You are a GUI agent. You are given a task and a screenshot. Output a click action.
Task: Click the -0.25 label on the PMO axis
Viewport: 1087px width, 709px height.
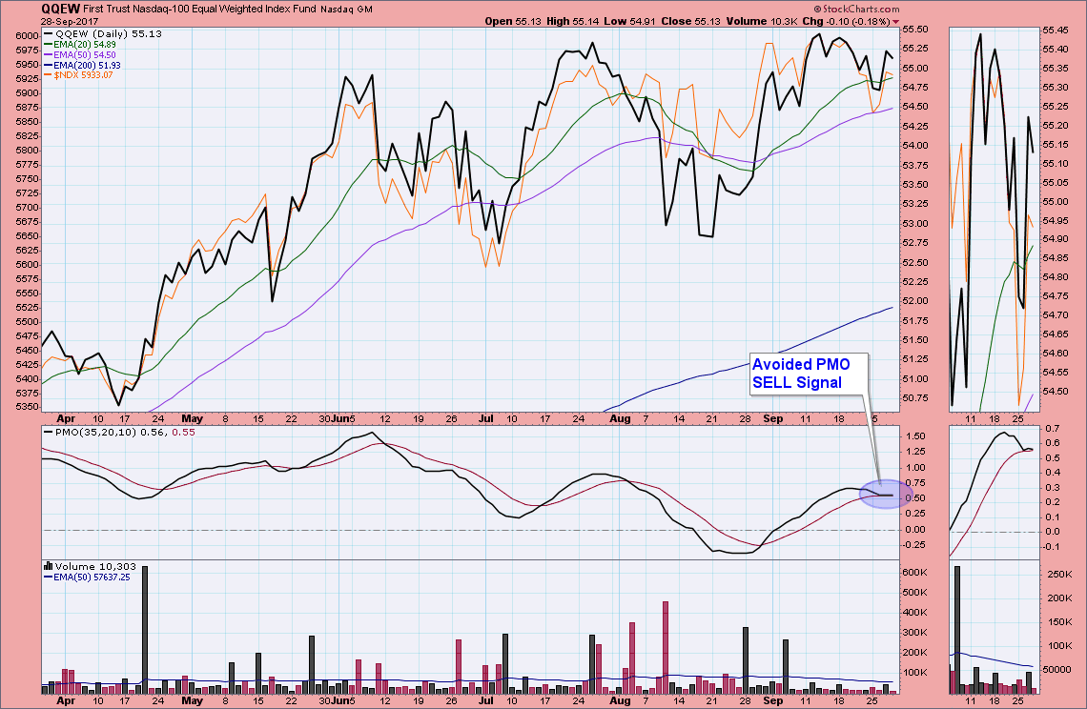coord(913,545)
